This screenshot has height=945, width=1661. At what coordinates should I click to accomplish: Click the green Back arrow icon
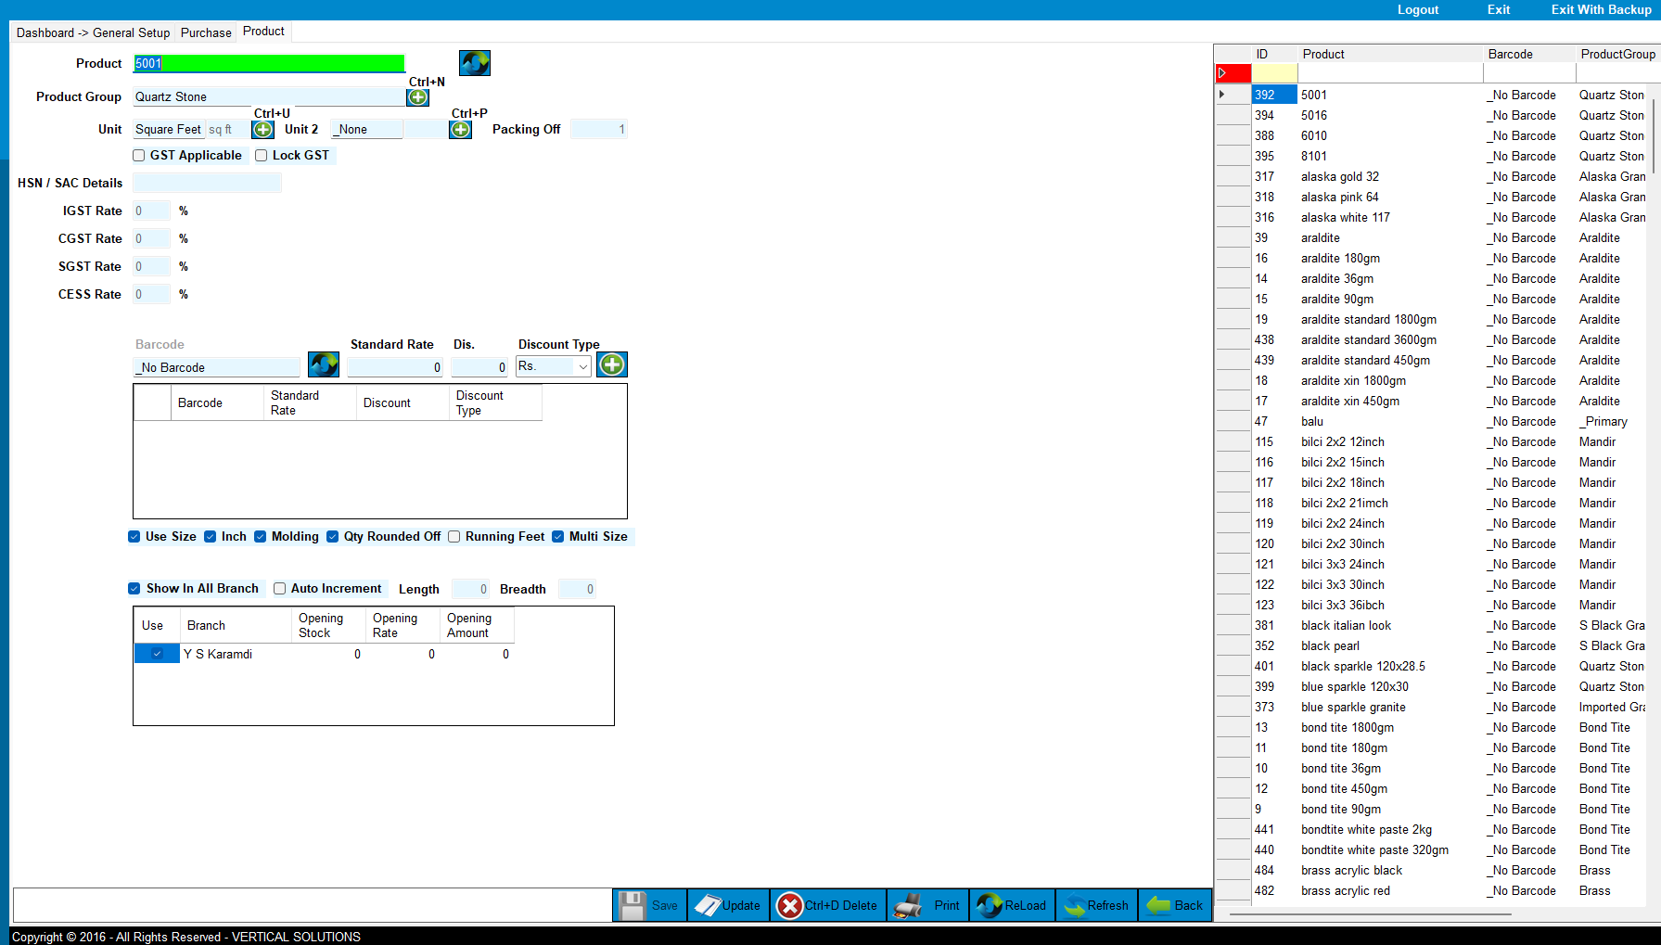pos(1158,905)
